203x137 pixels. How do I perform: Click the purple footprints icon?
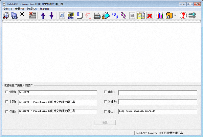coord(123,15)
